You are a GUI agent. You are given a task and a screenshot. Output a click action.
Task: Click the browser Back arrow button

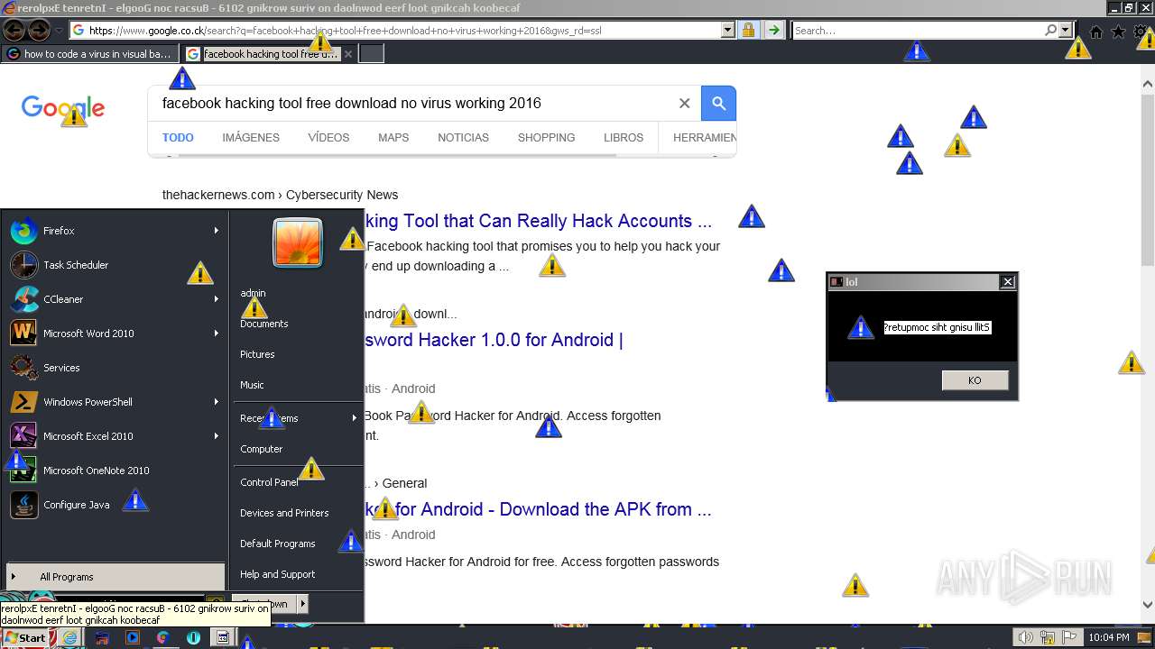(x=14, y=30)
